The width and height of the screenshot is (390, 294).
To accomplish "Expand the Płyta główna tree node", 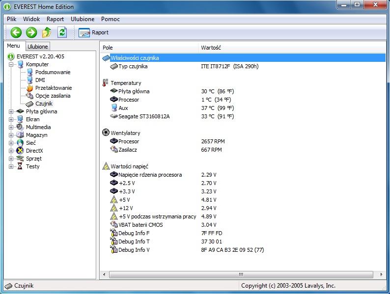I will (11, 111).
